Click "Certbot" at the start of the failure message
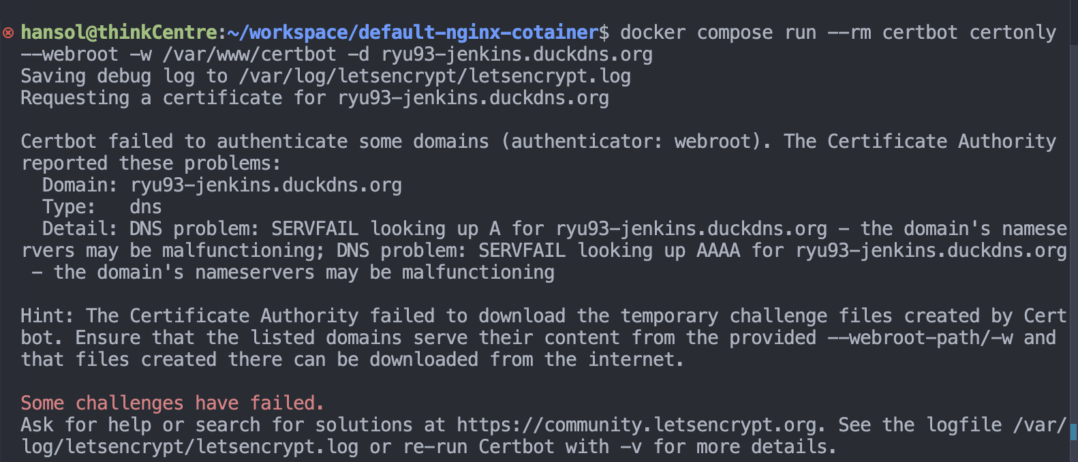 tap(59, 142)
